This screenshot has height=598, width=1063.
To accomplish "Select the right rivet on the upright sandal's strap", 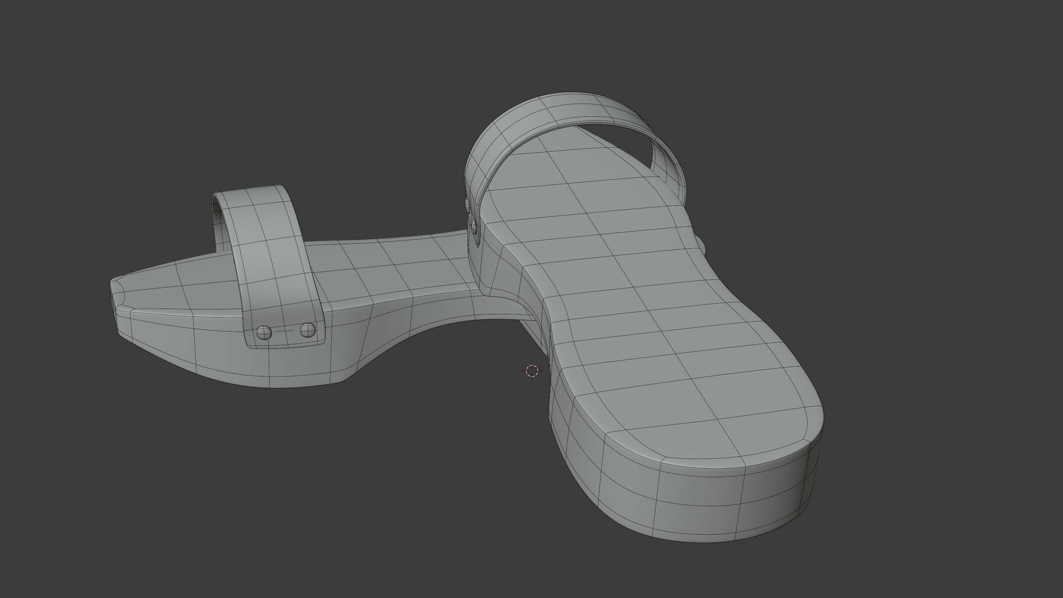I will (307, 330).
